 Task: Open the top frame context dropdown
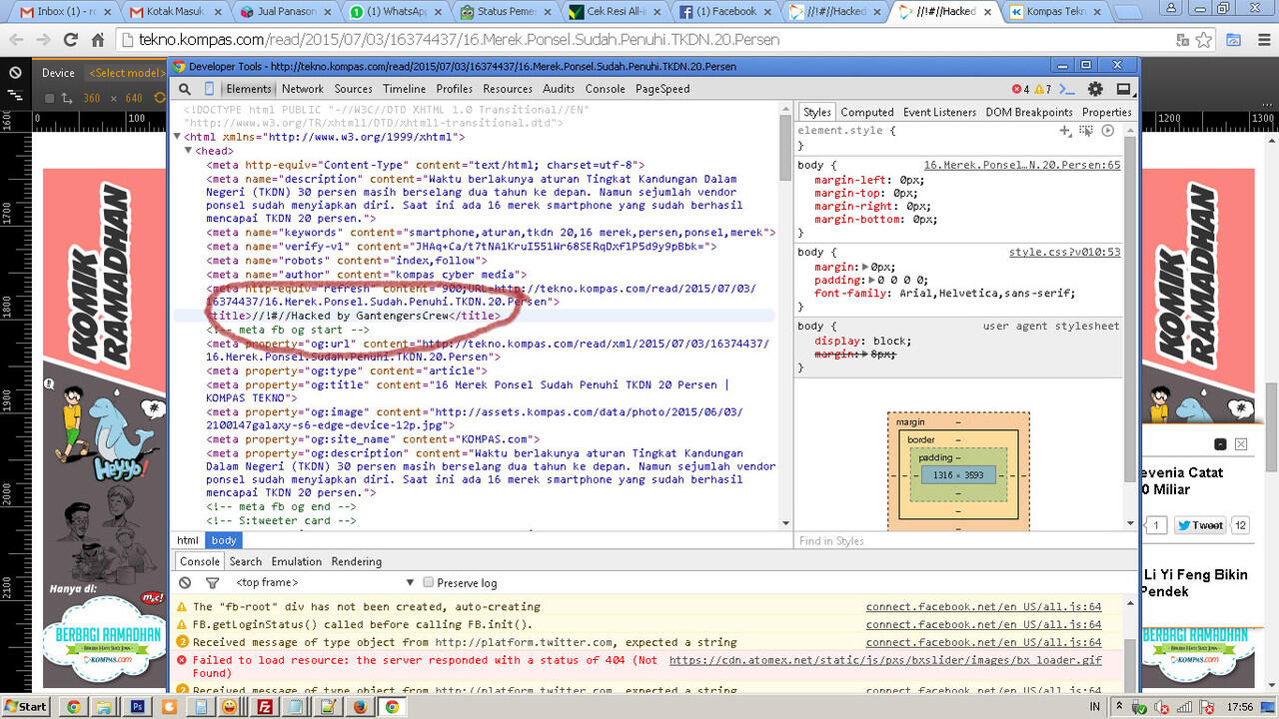tap(325, 582)
